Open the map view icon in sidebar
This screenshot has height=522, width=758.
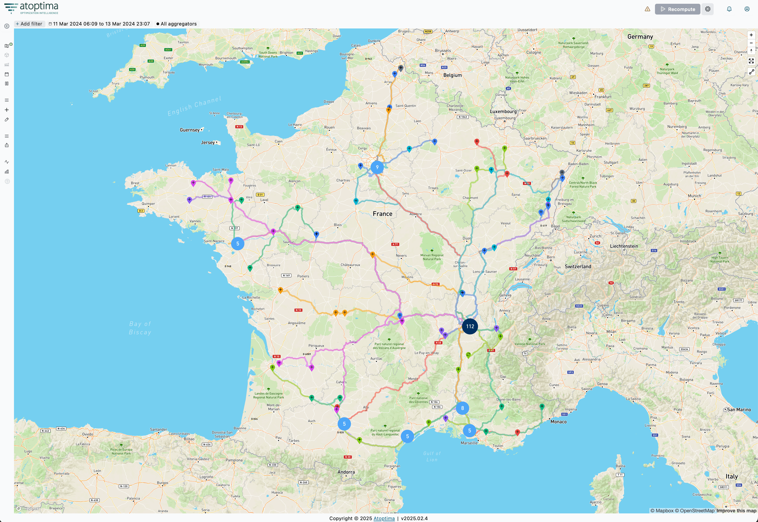6,46
